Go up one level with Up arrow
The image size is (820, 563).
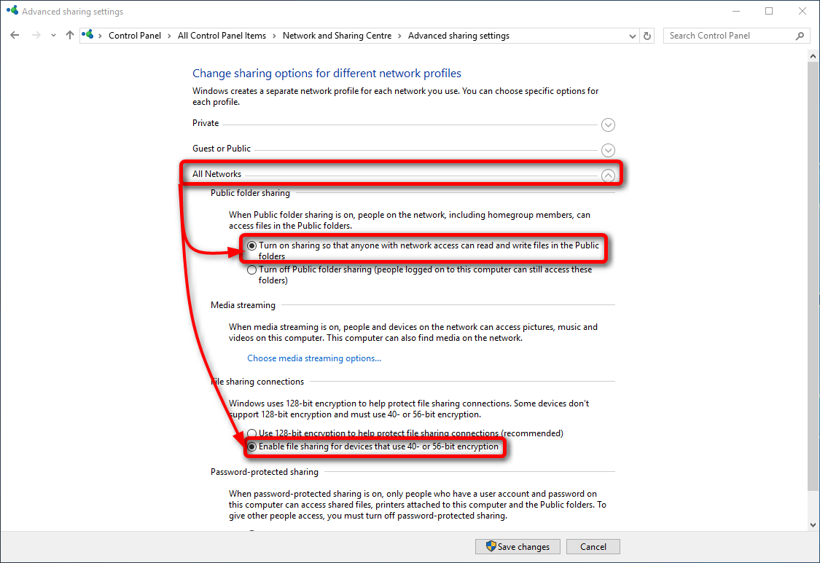tap(69, 35)
